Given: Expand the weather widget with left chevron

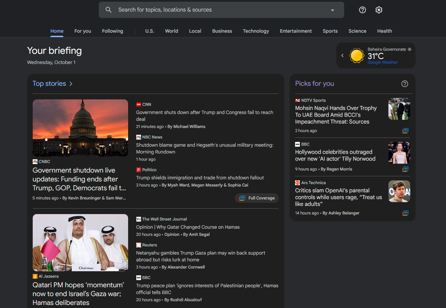Looking at the screenshot, I should pyautogui.click(x=342, y=55).
